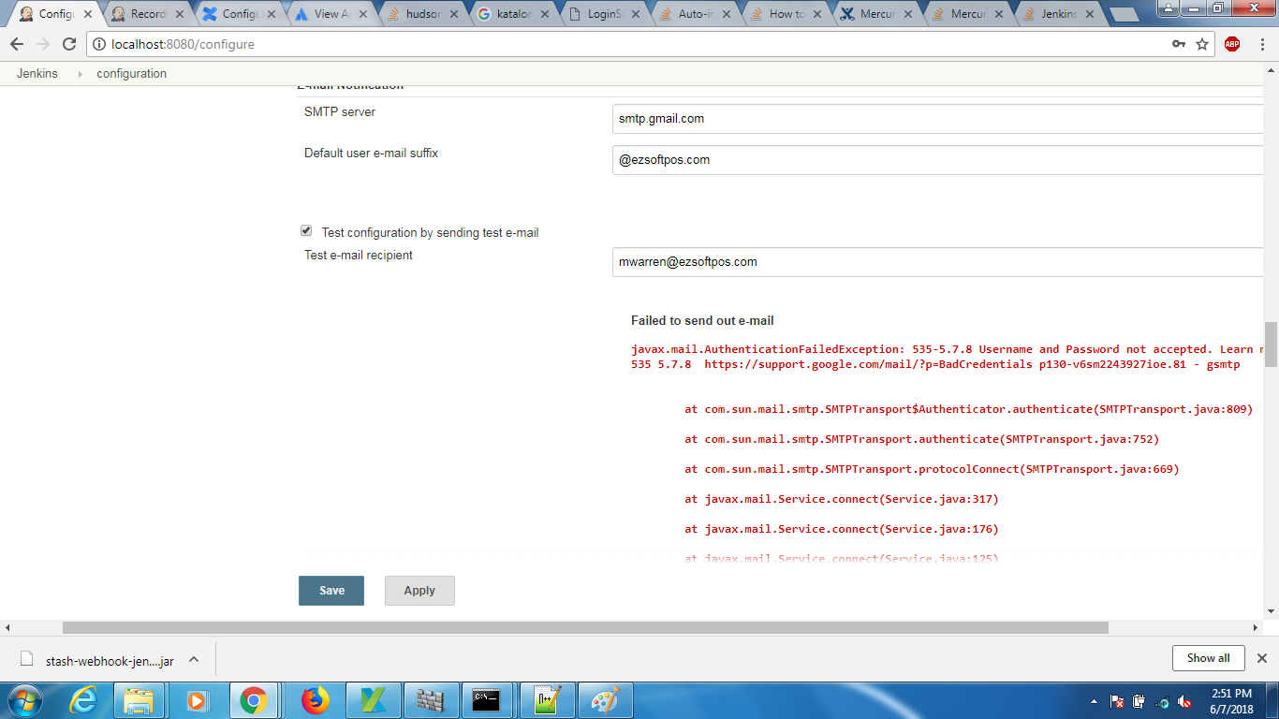1279x719 pixels.
Task: Click the 'Failed to send out e-mail' heading
Action: click(702, 321)
